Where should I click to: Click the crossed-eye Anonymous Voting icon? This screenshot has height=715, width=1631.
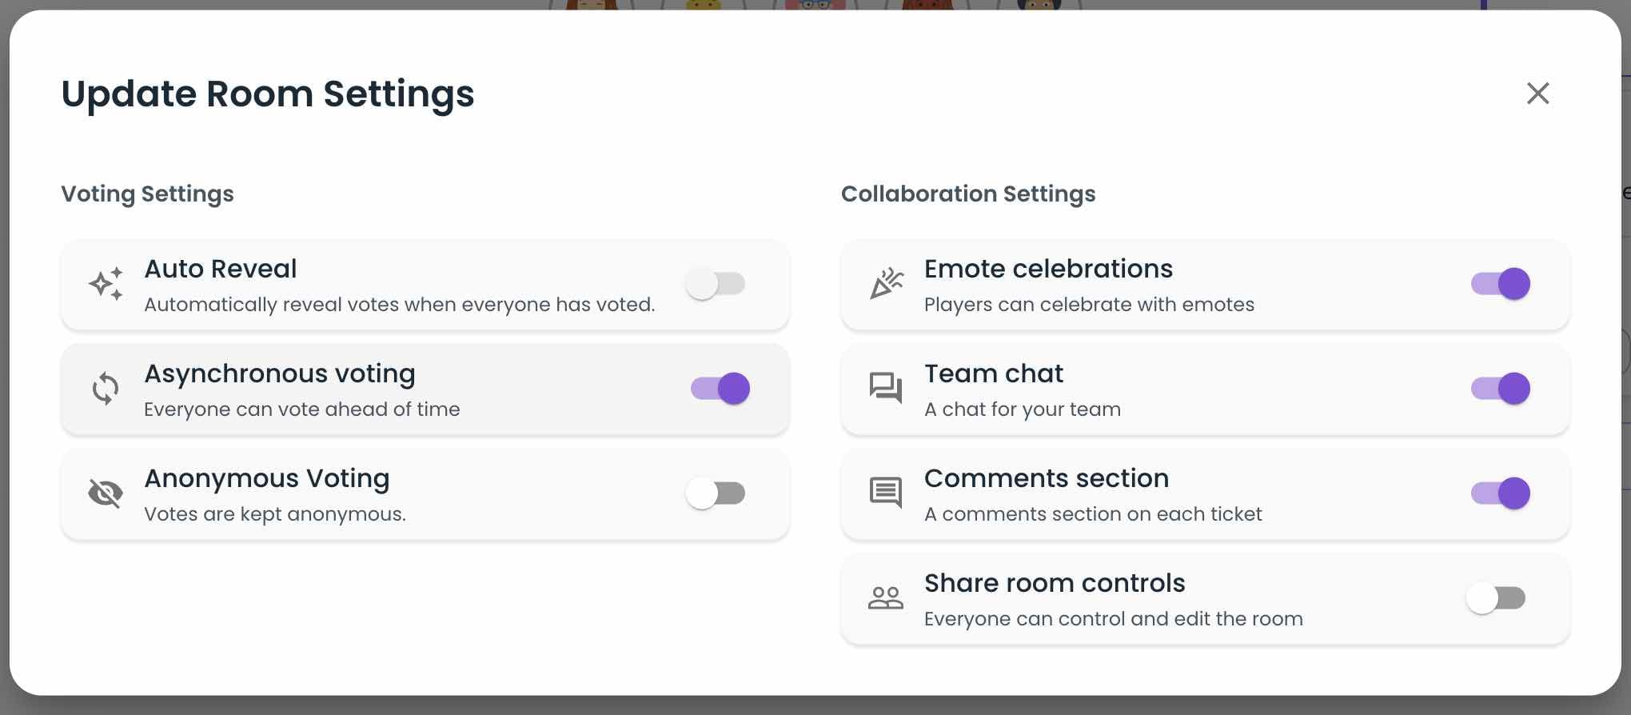106,493
